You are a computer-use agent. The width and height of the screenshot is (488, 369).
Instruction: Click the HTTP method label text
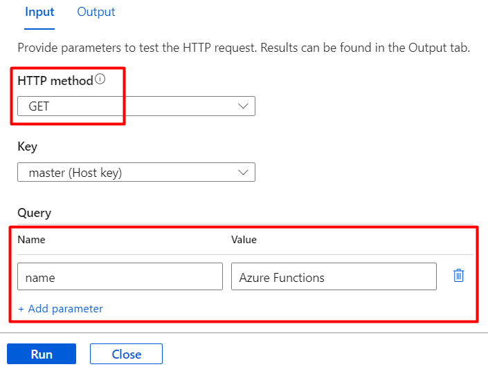[55, 81]
